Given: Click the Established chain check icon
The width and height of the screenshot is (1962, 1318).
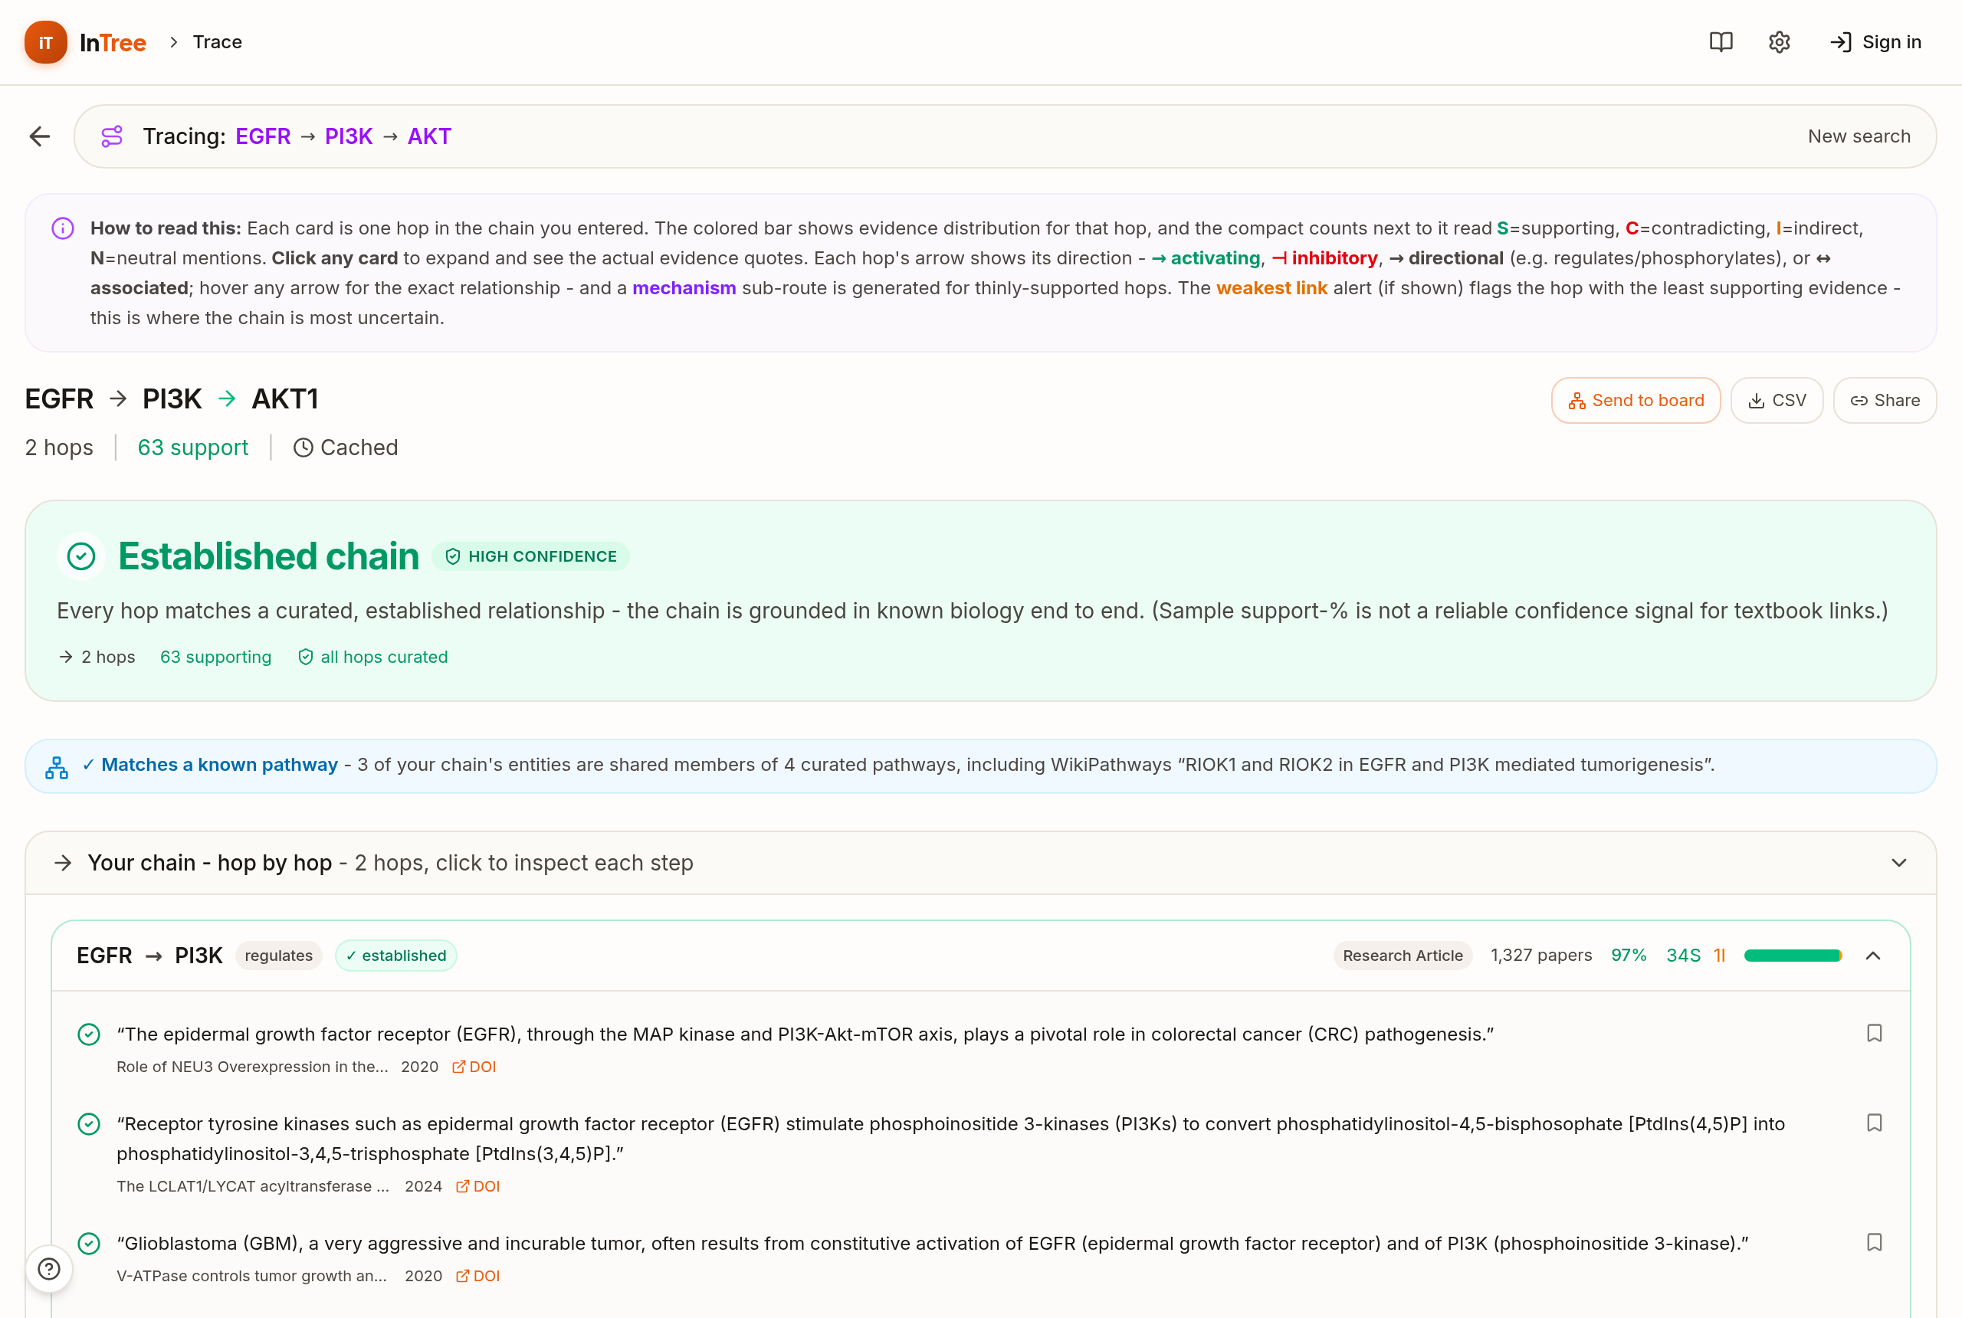Looking at the screenshot, I should click(80, 556).
